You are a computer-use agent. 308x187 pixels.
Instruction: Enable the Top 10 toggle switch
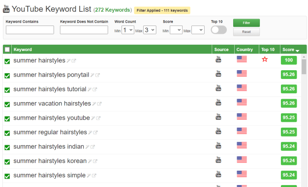click(x=219, y=30)
